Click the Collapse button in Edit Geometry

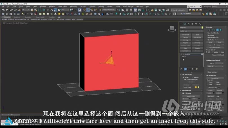tap(220, 90)
